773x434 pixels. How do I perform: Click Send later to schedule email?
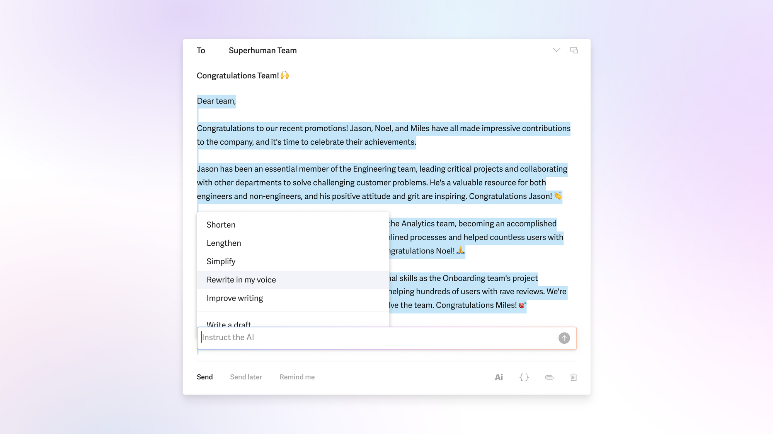[x=246, y=377]
